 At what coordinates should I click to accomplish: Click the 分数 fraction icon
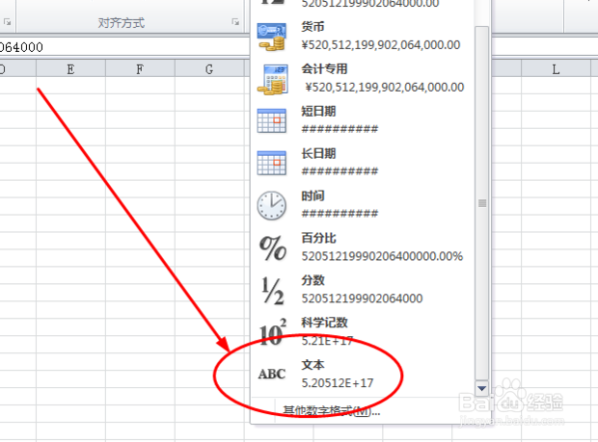coord(272,291)
